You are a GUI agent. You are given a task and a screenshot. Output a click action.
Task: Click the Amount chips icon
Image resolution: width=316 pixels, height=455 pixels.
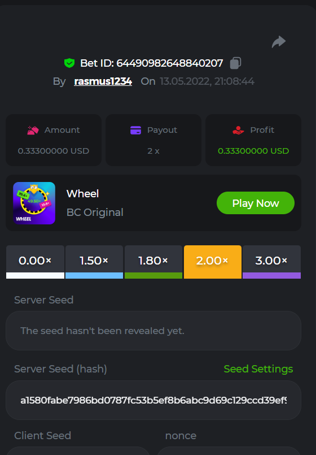point(33,131)
